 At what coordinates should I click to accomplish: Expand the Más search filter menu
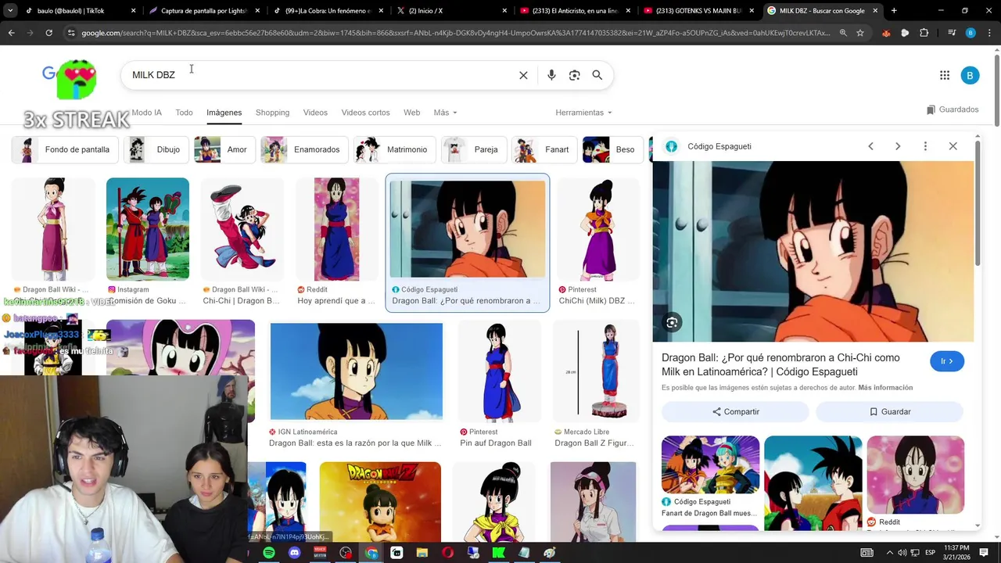[x=445, y=113]
